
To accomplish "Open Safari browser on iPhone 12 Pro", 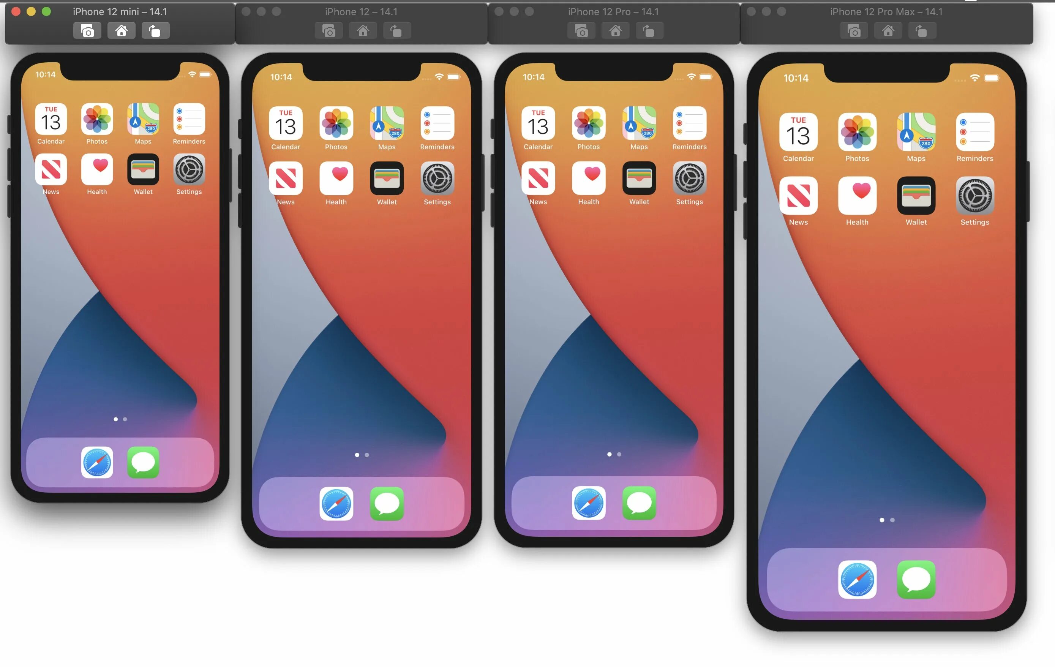I will 588,503.
